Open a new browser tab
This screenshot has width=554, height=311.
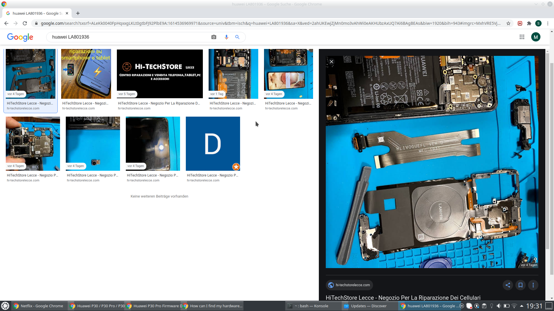coord(78,13)
